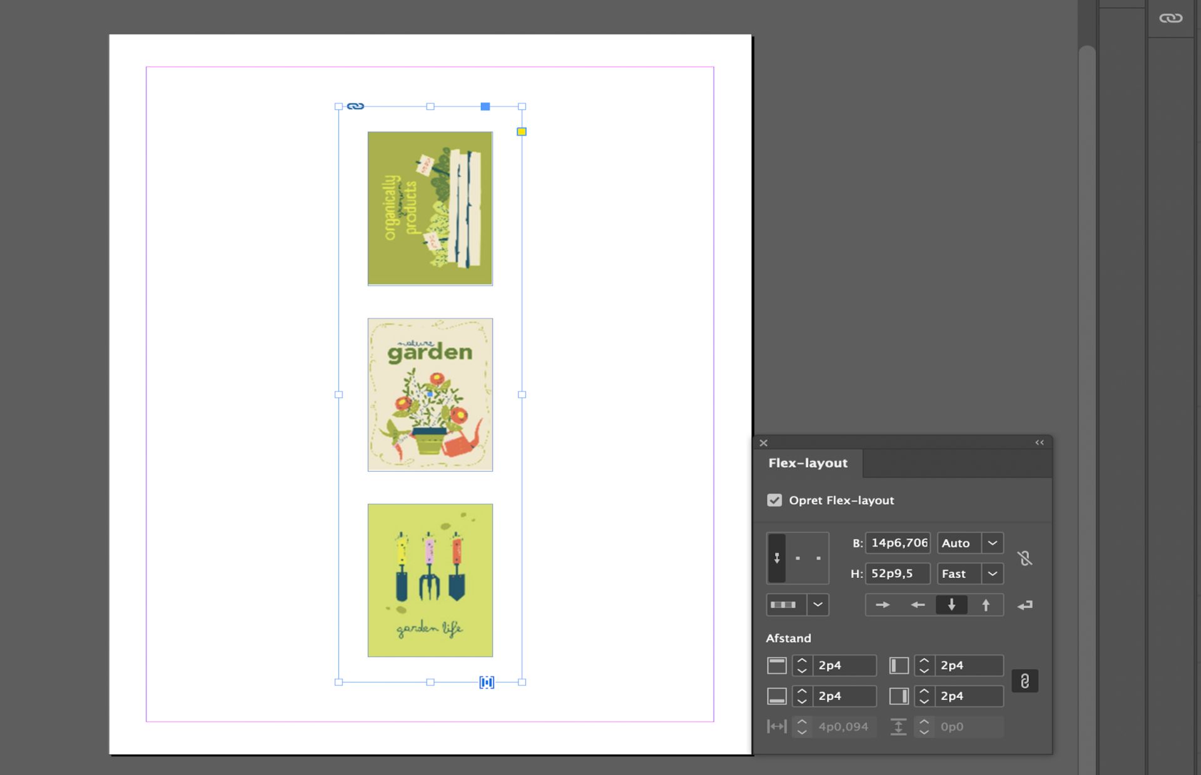
Task: Open the Auto width mode dropdown
Action: (992, 543)
